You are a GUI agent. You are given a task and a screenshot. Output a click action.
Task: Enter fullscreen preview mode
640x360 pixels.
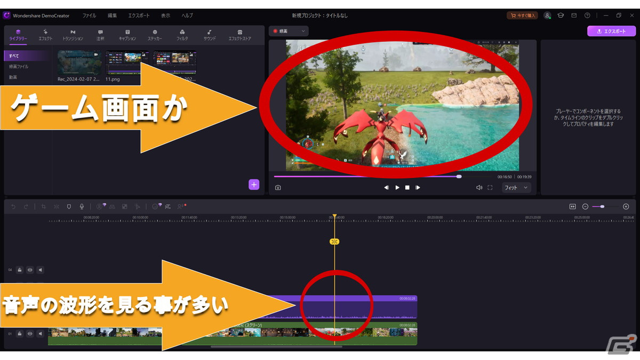tap(490, 188)
